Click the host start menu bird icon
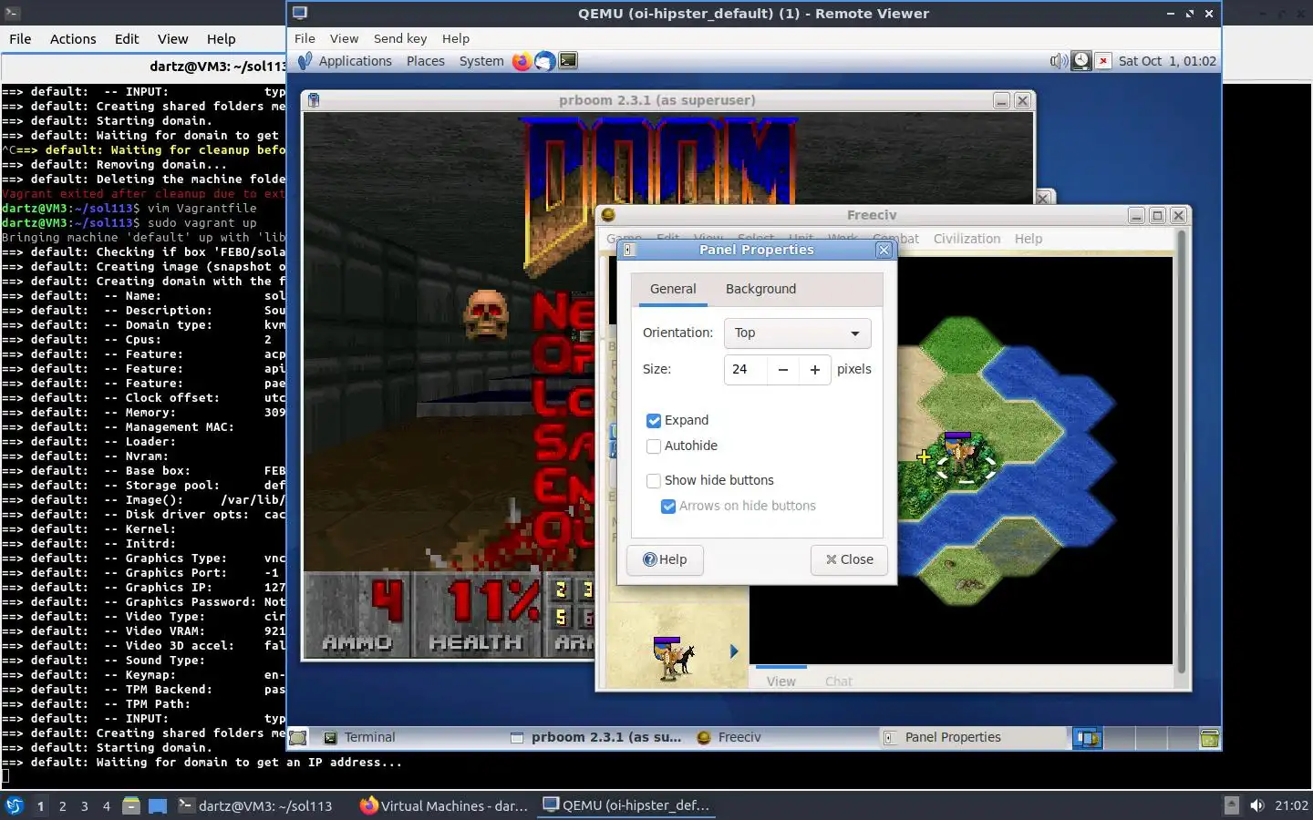 point(15,805)
